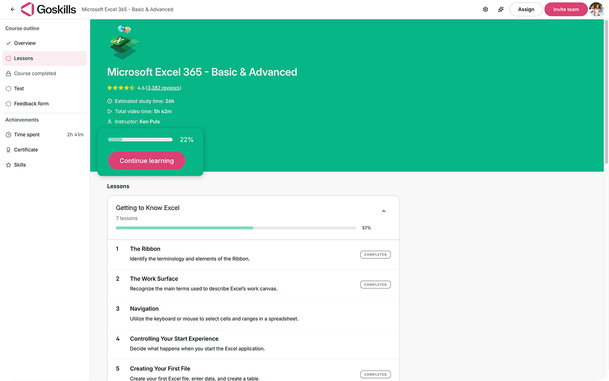The image size is (609, 381).
Task: Open the Skills achievement
Action: point(45,165)
